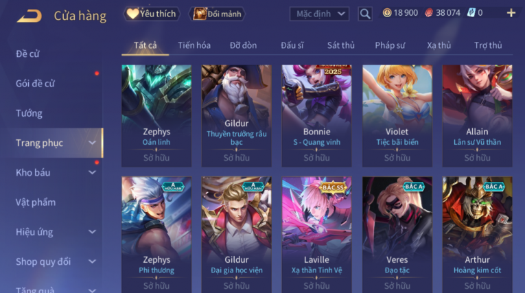Select Laville Xạ thần Tinh Vệ skin
The width and height of the screenshot is (525, 293).
(x=317, y=235)
